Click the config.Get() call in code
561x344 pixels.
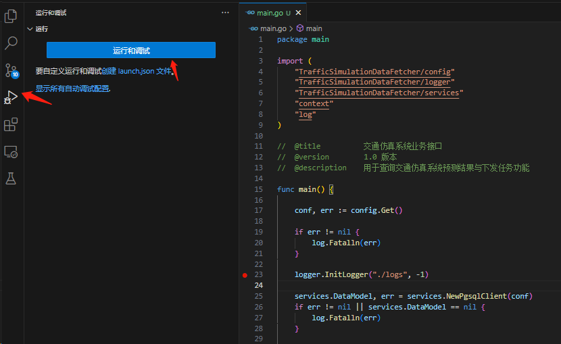click(x=376, y=210)
